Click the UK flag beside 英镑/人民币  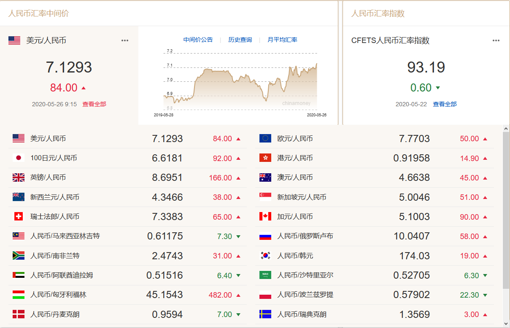pyautogui.click(x=19, y=177)
